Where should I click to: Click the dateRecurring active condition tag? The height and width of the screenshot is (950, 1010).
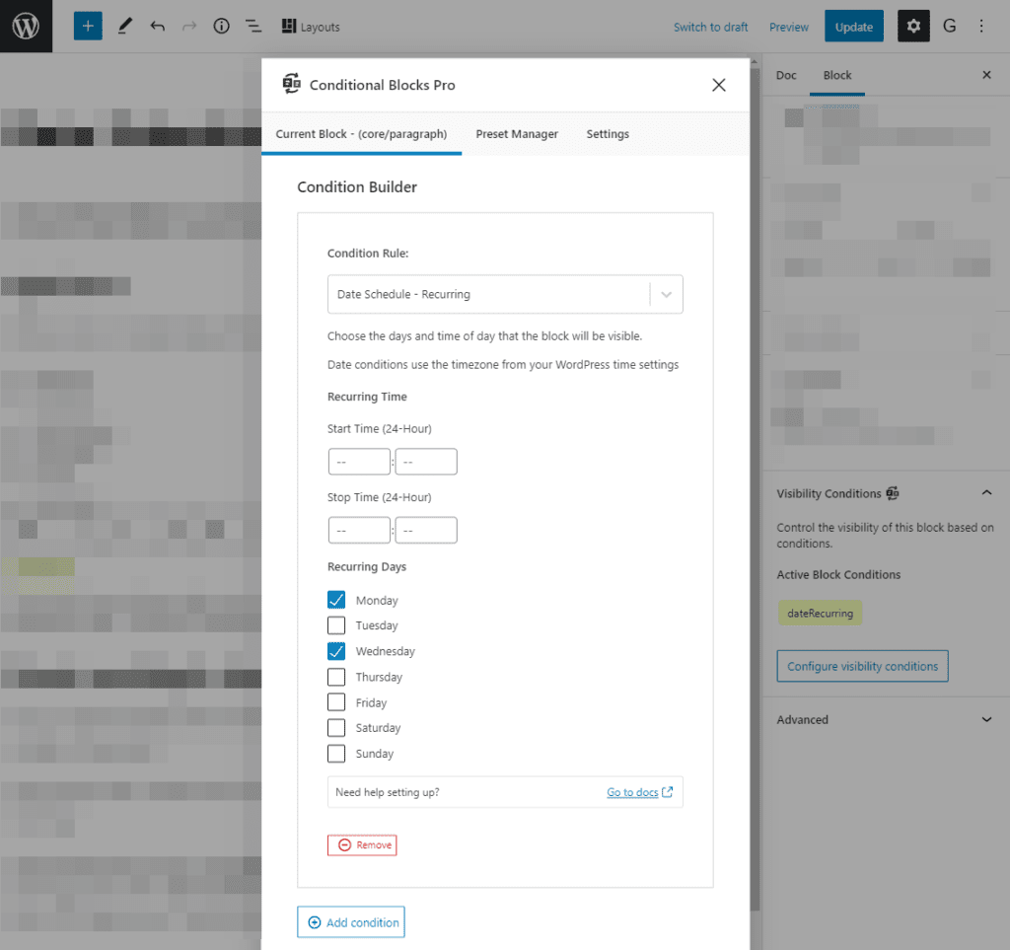[x=820, y=614]
